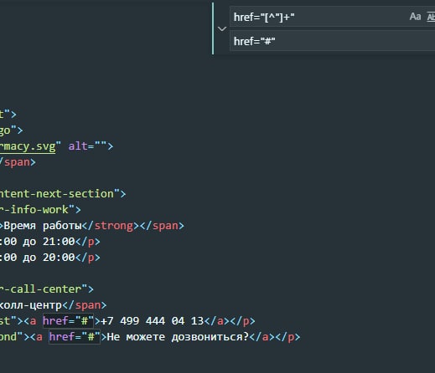Click the alt="" attribute
Image resolution: width=435 pixels, height=373 pixels.
tap(88, 146)
